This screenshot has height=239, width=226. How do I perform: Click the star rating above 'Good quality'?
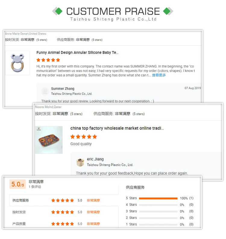[83, 137]
